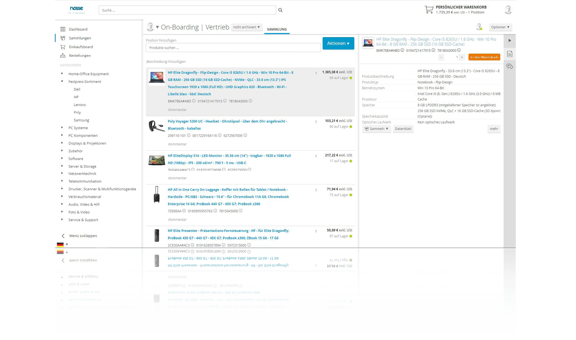The image size is (576, 340).
Task: Open Poly Voyager 5200 UC headset link
Action: (x=227, y=125)
